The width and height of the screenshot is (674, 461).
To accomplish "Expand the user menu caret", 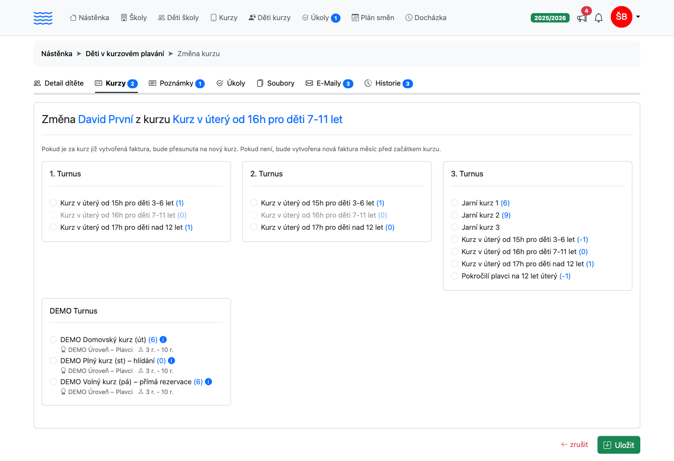I will (x=638, y=17).
